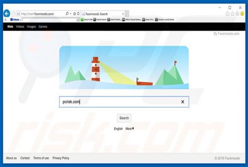This screenshot has height=167, width=248.
Task: Open the Home icon in browser toolbar
Action: tap(228, 14)
